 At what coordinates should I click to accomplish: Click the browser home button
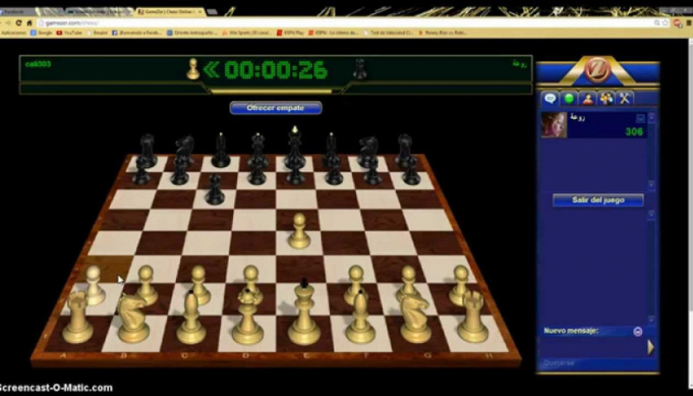tap(29, 23)
